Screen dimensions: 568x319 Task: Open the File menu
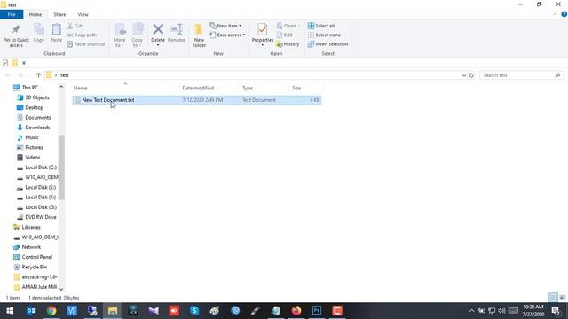[x=12, y=14]
